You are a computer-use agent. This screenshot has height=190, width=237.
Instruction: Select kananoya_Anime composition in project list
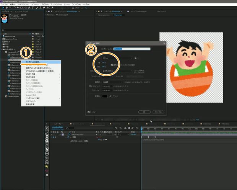click(x=11, y=39)
